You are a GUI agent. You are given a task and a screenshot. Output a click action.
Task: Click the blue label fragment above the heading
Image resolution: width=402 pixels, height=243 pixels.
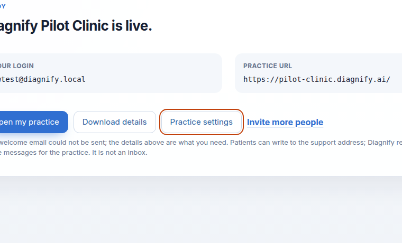(x=3, y=6)
